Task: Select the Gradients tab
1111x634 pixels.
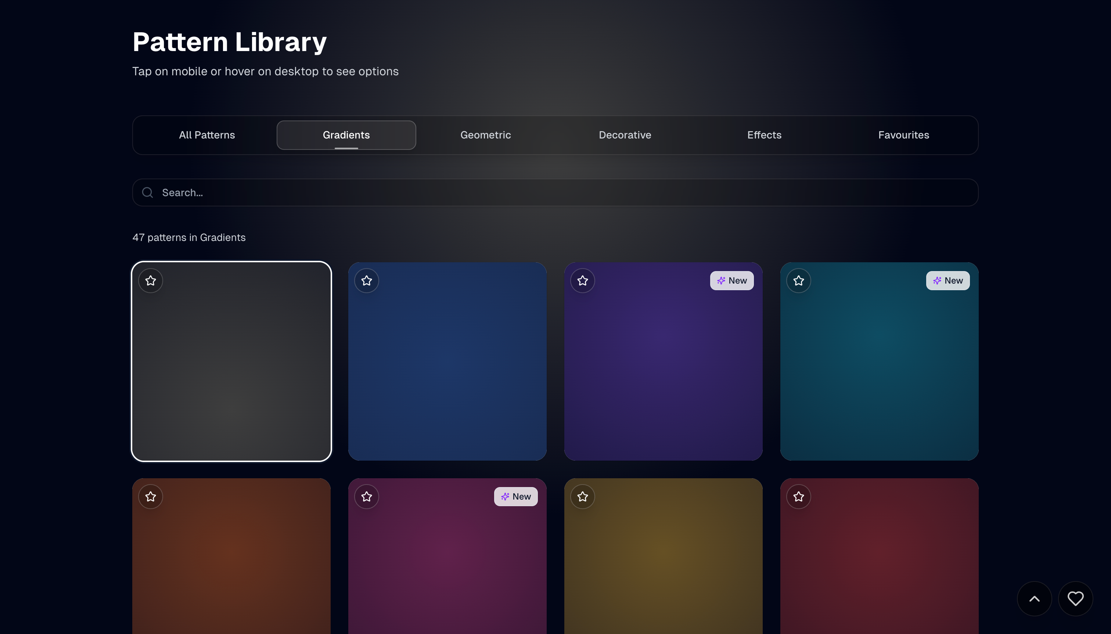Action: pyautogui.click(x=346, y=135)
